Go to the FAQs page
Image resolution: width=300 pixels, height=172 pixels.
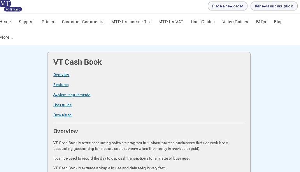[x=261, y=22]
